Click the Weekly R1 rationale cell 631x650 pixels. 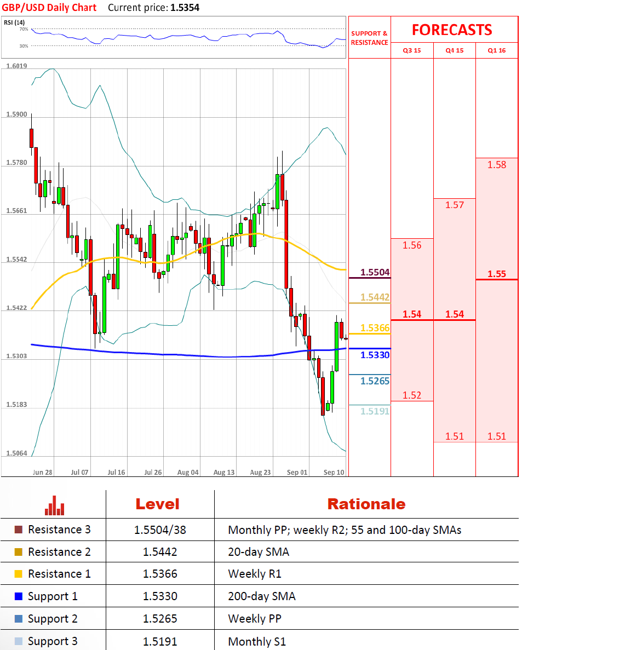(x=255, y=574)
